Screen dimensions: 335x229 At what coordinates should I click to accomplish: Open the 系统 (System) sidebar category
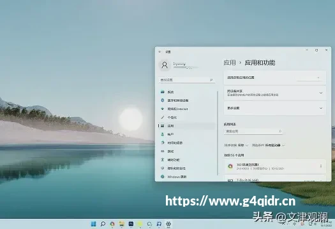(x=187, y=92)
